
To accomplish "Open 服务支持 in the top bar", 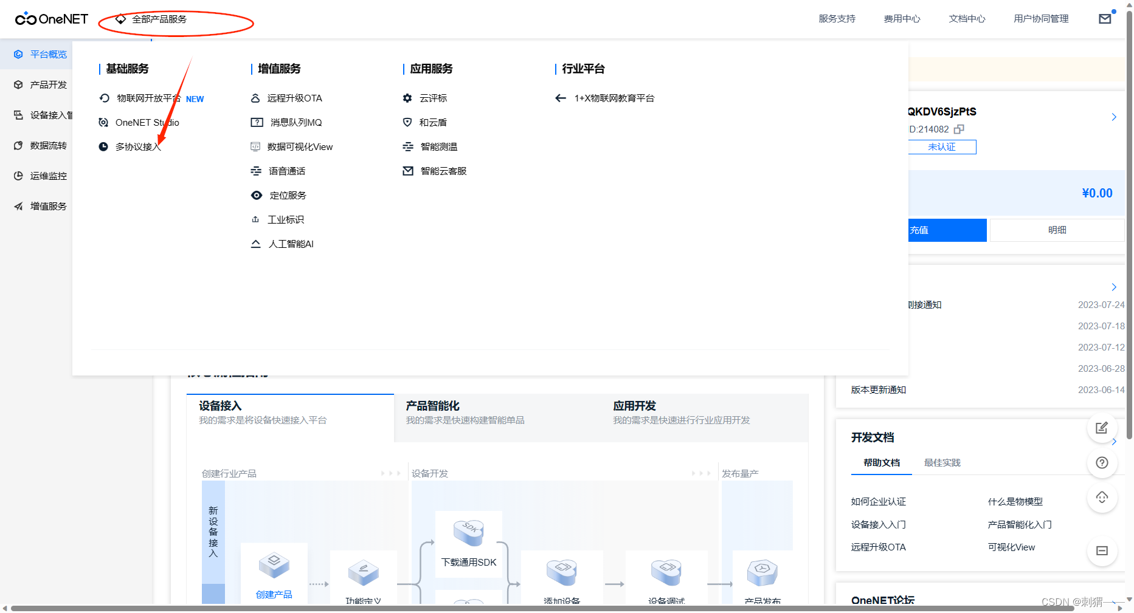I will point(837,19).
